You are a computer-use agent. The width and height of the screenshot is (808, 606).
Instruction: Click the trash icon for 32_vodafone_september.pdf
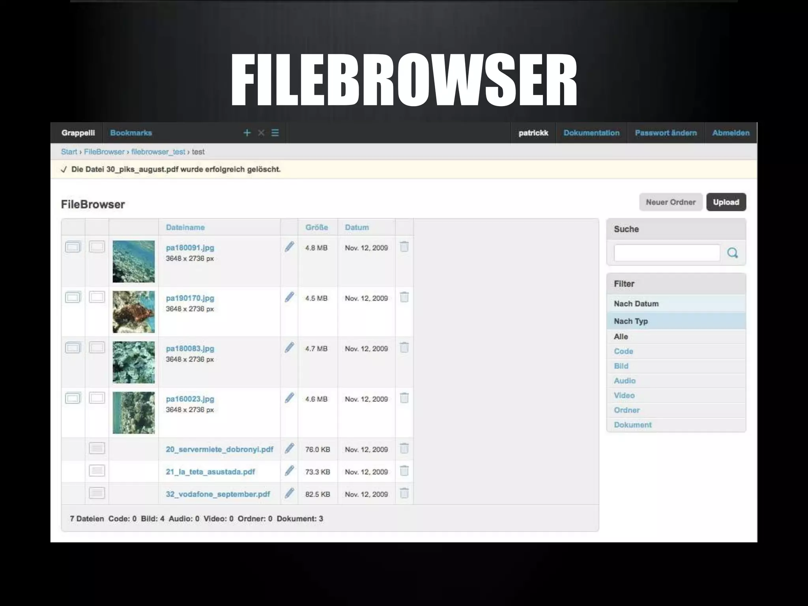point(404,493)
